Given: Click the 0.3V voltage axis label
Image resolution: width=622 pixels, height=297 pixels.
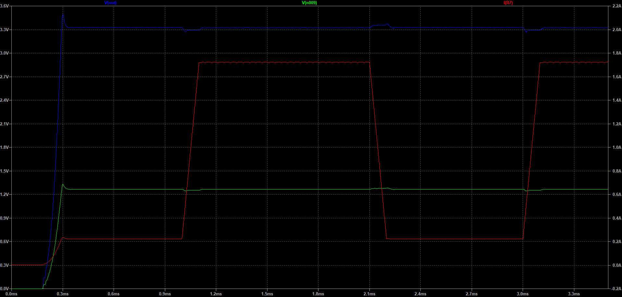Looking at the screenshot, I should (x=5, y=265).
